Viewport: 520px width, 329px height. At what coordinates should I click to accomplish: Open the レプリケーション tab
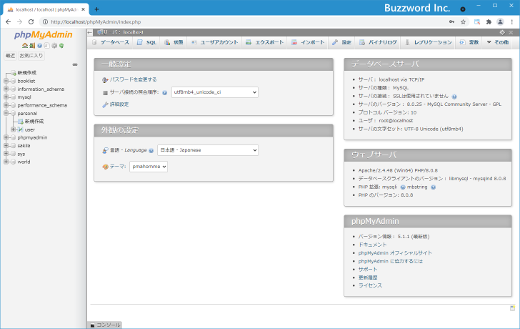428,42
